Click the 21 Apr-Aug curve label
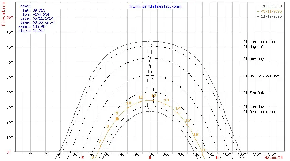The width and height of the screenshot is (290, 161). click(x=254, y=59)
